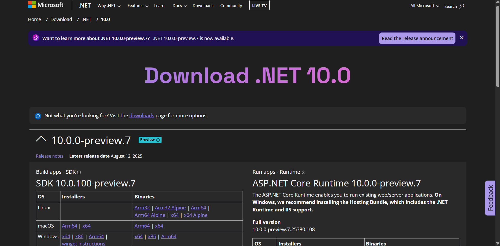Viewport: 500px width, 246px height.
Task: Dismiss the preview announcement banner
Action: tap(462, 38)
